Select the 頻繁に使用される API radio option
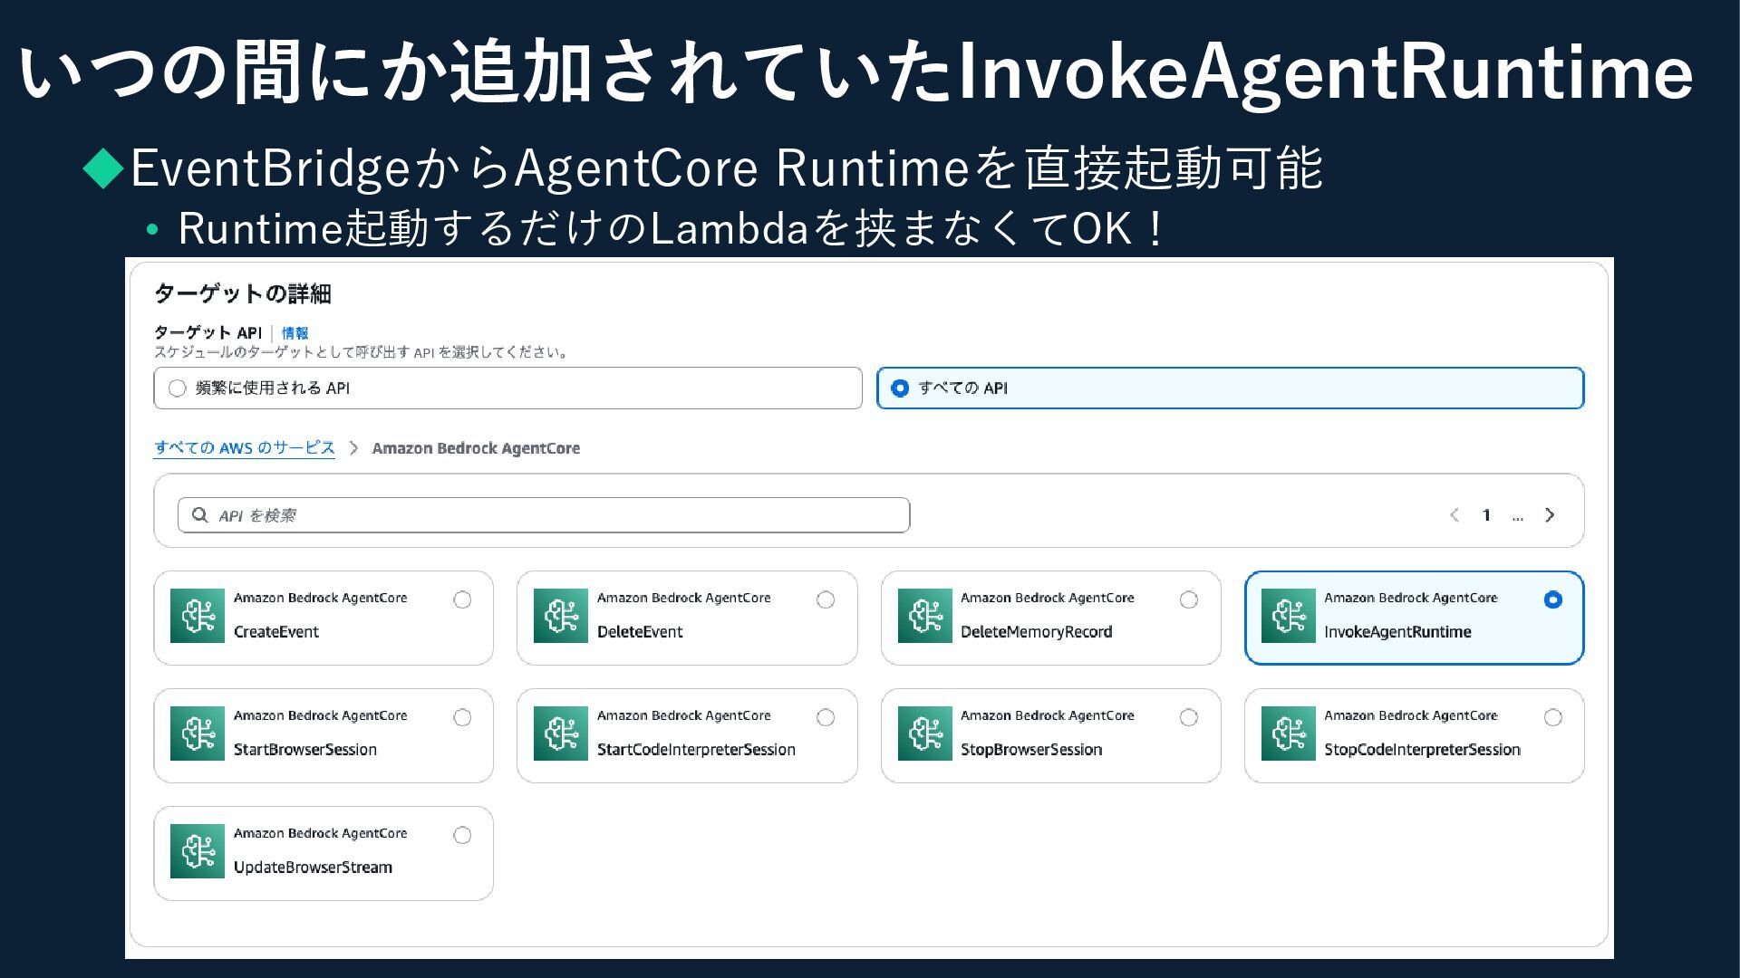This screenshot has width=1740, height=978. coord(178,388)
